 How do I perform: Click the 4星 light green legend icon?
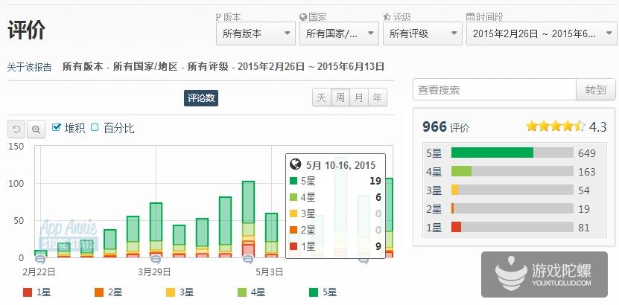click(242, 293)
